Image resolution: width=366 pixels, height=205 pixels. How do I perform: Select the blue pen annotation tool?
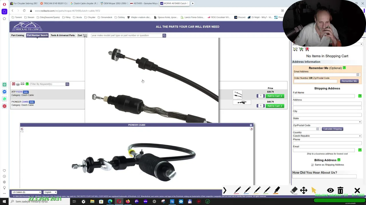(x=247, y=190)
